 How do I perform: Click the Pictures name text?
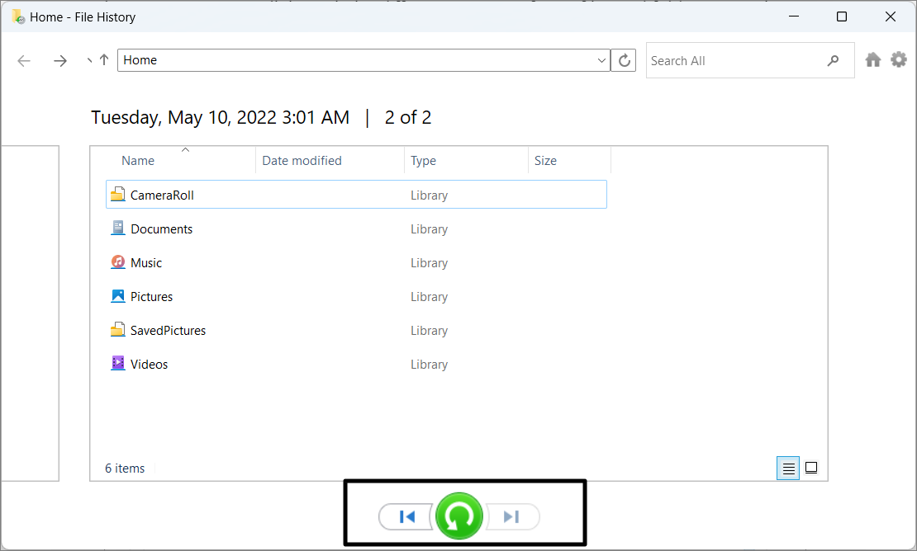151,297
